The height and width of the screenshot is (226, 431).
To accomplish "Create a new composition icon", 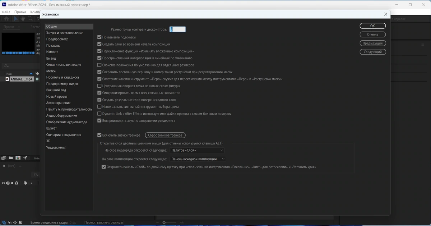I will pos(18,158).
